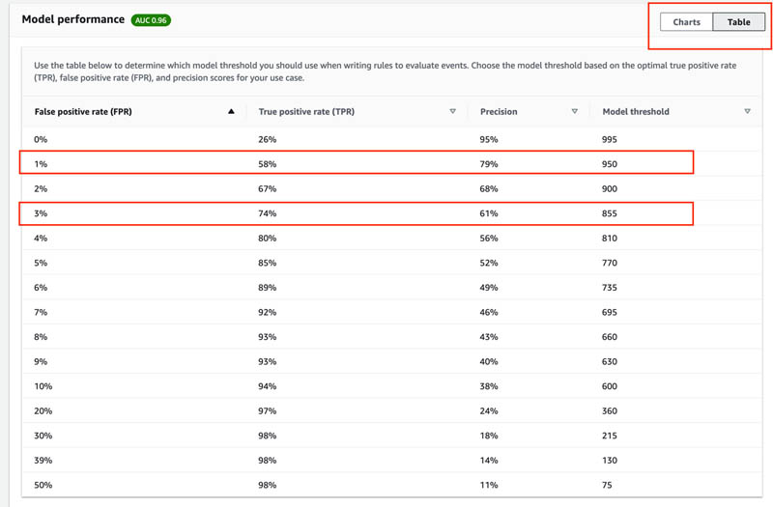The image size is (773, 507).
Task: Click the 80% TPR cell
Action: point(268,239)
